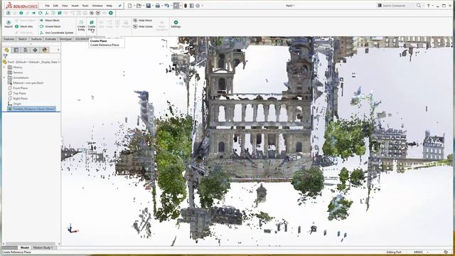The image size is (455, 256).
Task: Open Mesh Info
Action: click(x=23, y=26)
